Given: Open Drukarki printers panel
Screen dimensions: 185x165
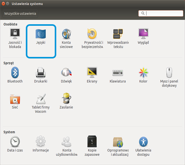Looking at the screenshot, I should point(40,75).
